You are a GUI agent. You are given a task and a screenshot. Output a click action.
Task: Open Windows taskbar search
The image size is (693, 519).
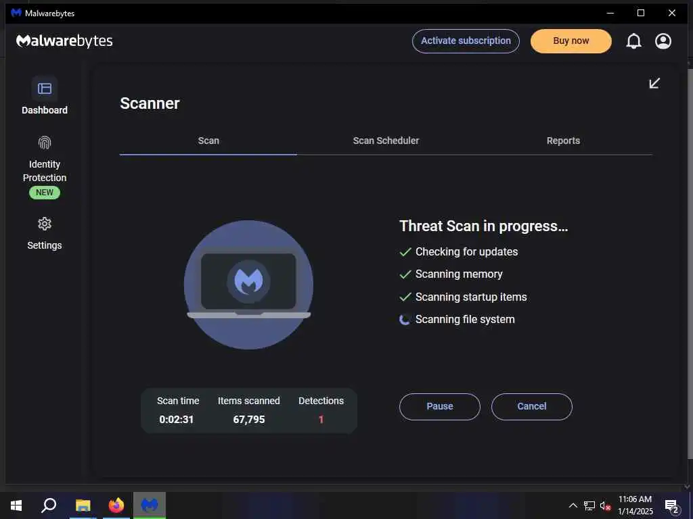pos(49,505)
